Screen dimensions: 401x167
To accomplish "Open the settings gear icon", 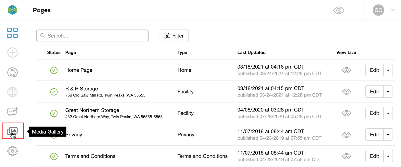I will pos(13,151).
